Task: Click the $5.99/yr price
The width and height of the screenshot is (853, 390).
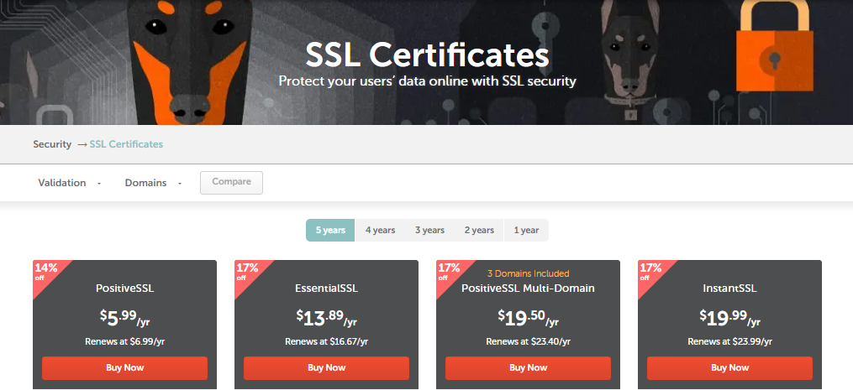Action: click(x=124, y=319)
